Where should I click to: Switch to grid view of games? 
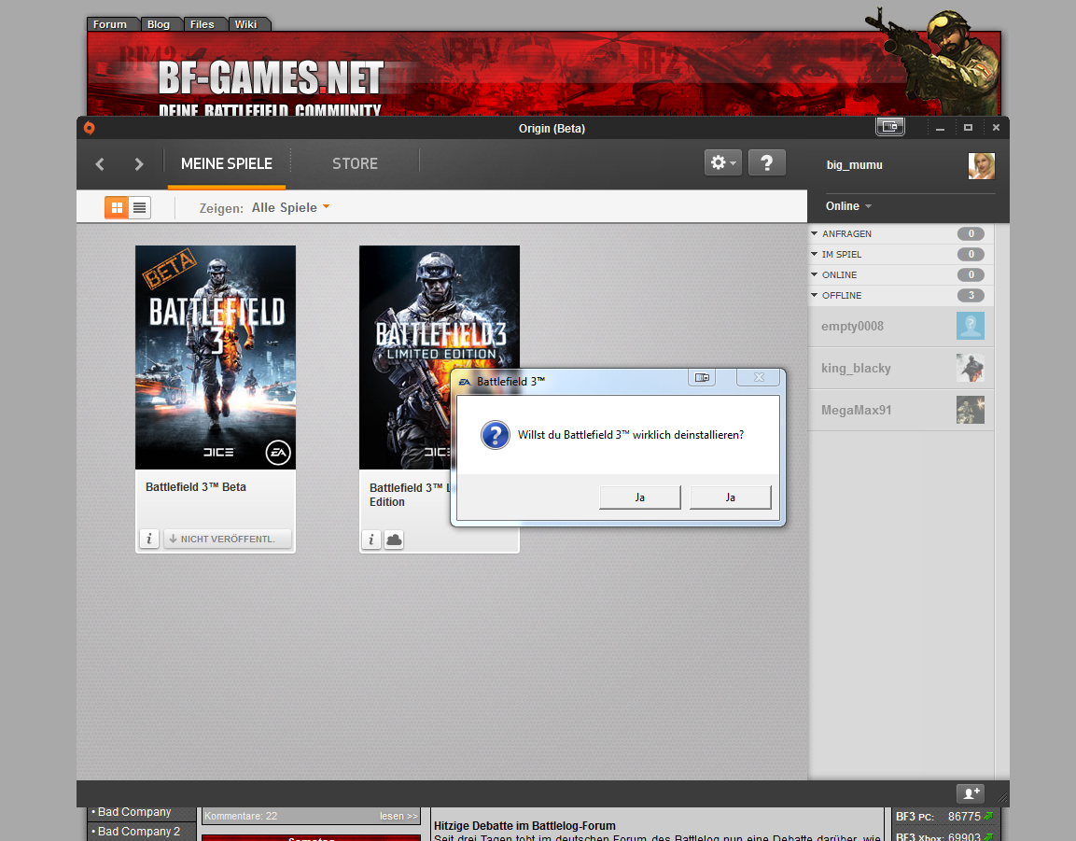pos(117,207)
